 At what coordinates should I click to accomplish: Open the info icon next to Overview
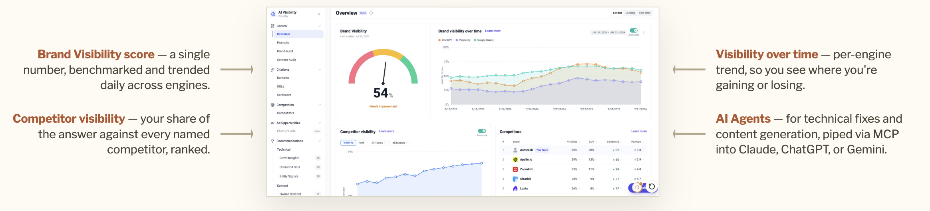click(x=371, y=13)
